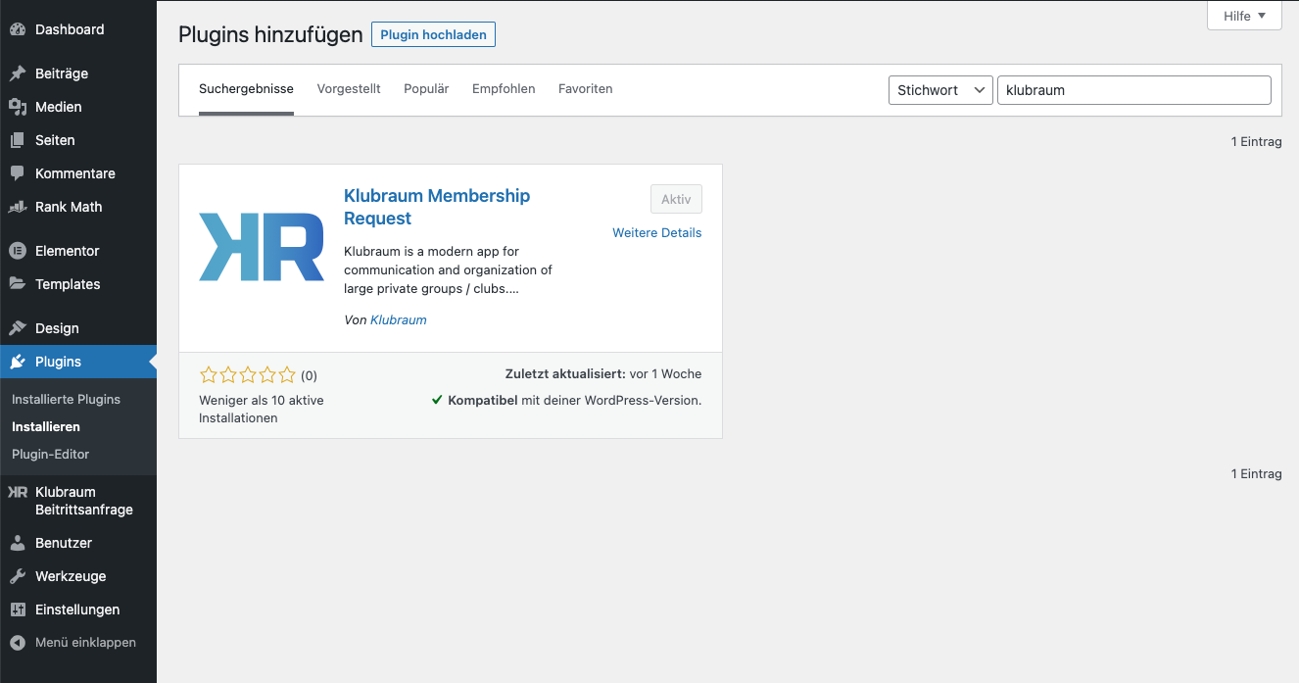Click the Templates folder icon
Viewport: 1299px width, 683px height.
point(18,284)
